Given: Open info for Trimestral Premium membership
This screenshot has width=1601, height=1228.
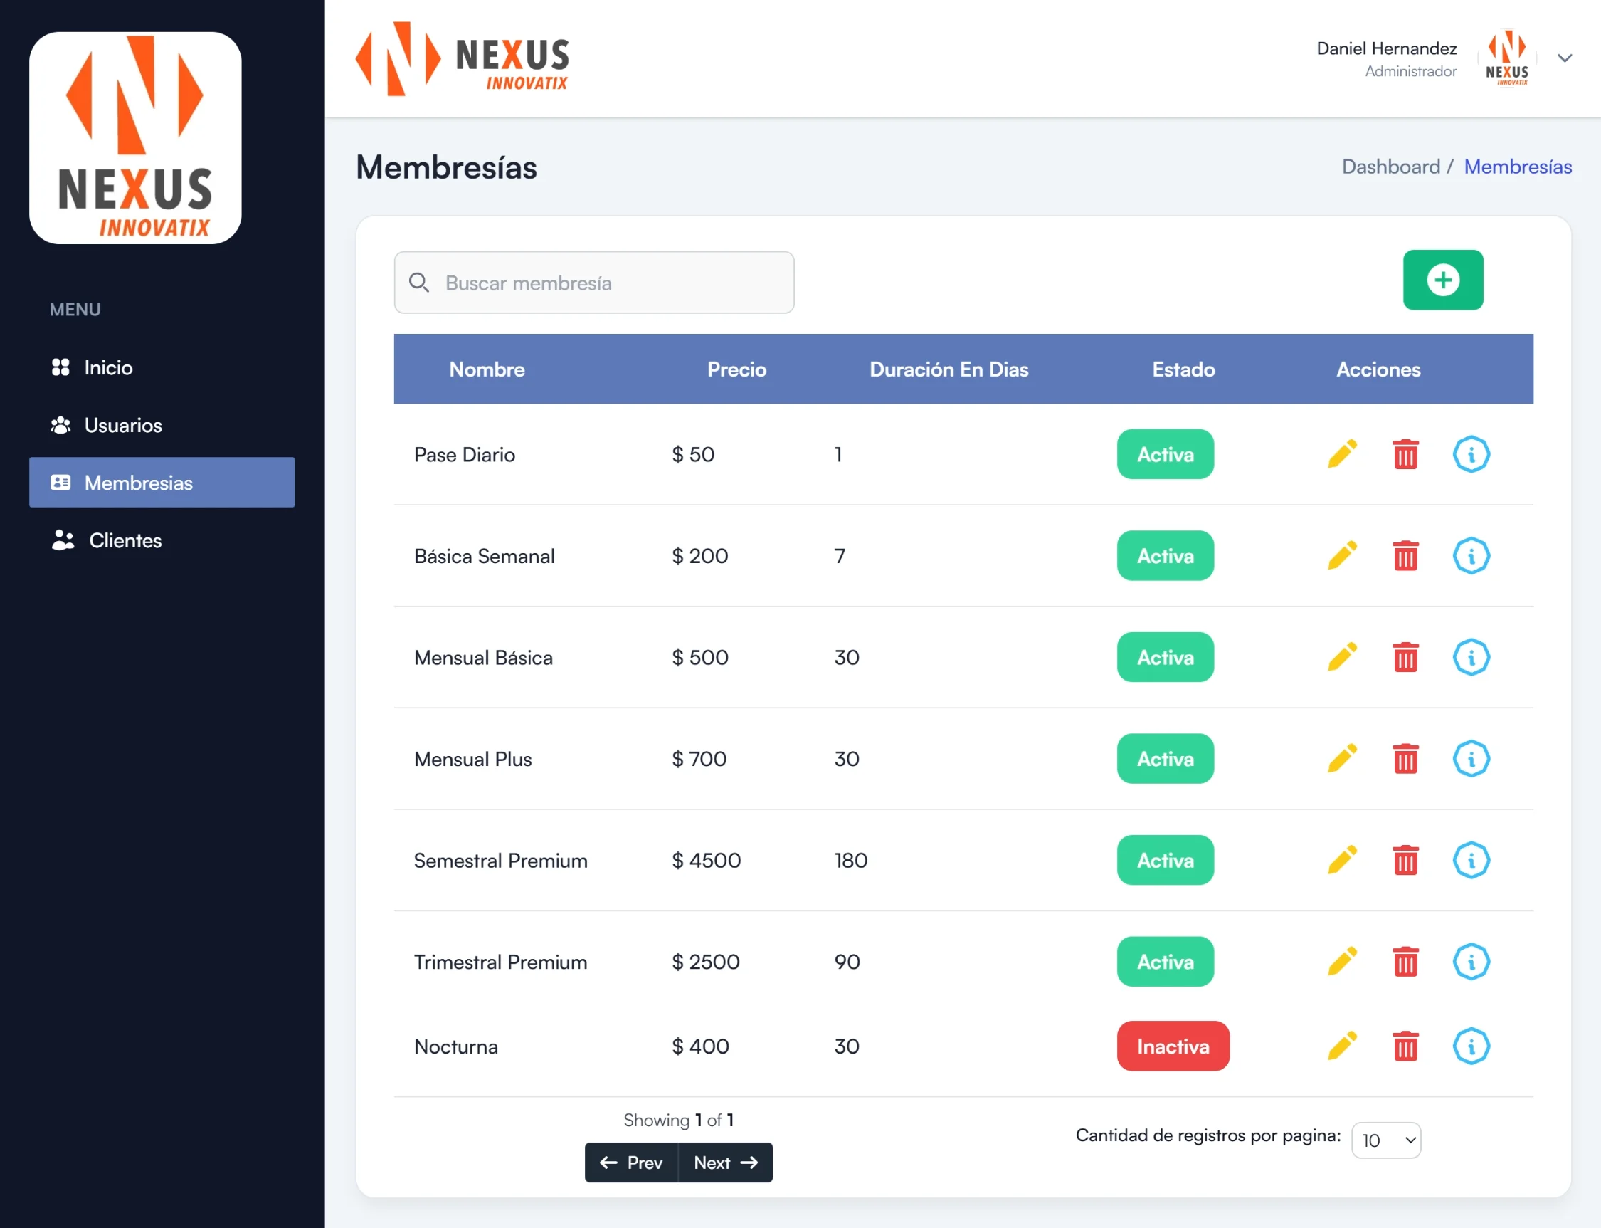Looking at the screenshot, I should 1470,962.
